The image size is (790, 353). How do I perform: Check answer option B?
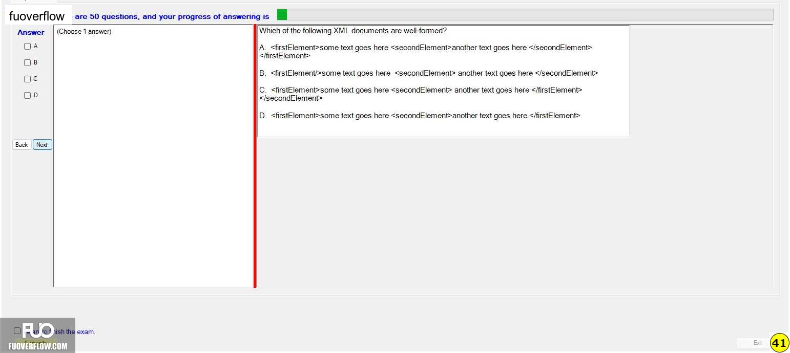pyautogui.click(x=28, y=62)
